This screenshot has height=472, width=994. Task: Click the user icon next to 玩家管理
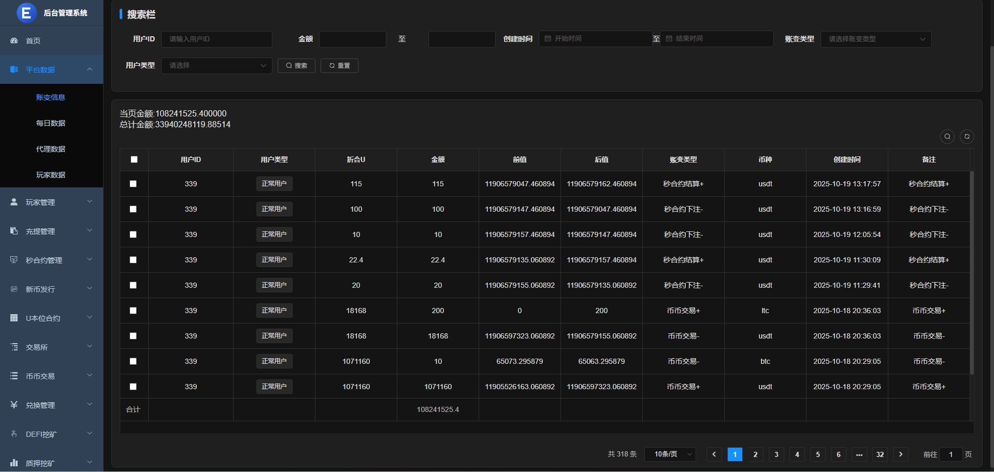(14, 202)
